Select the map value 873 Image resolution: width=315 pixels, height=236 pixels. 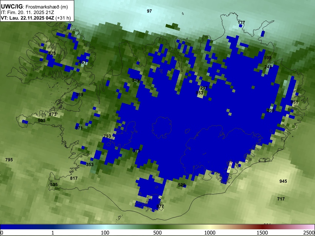point(53,114)
